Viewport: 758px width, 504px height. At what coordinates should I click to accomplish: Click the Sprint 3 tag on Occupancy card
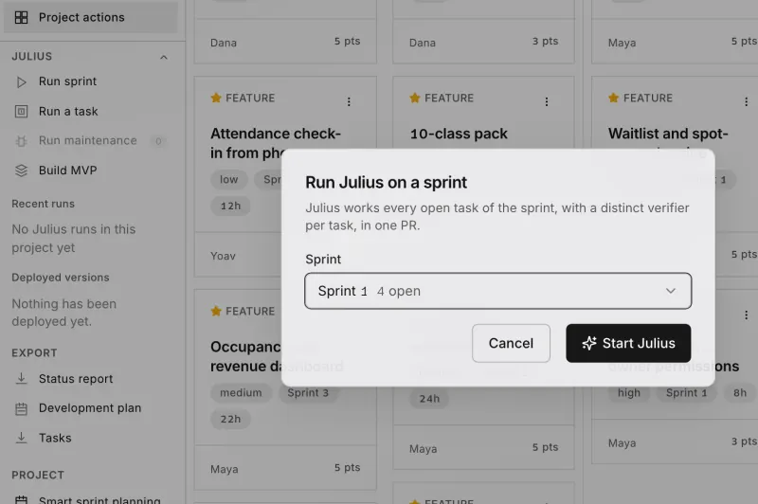point(308,393)
